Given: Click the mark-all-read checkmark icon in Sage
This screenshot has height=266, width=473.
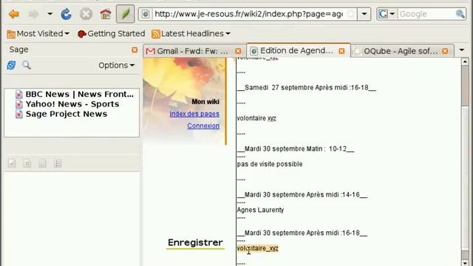Looking at the screenshot, I should coord(12,163).
